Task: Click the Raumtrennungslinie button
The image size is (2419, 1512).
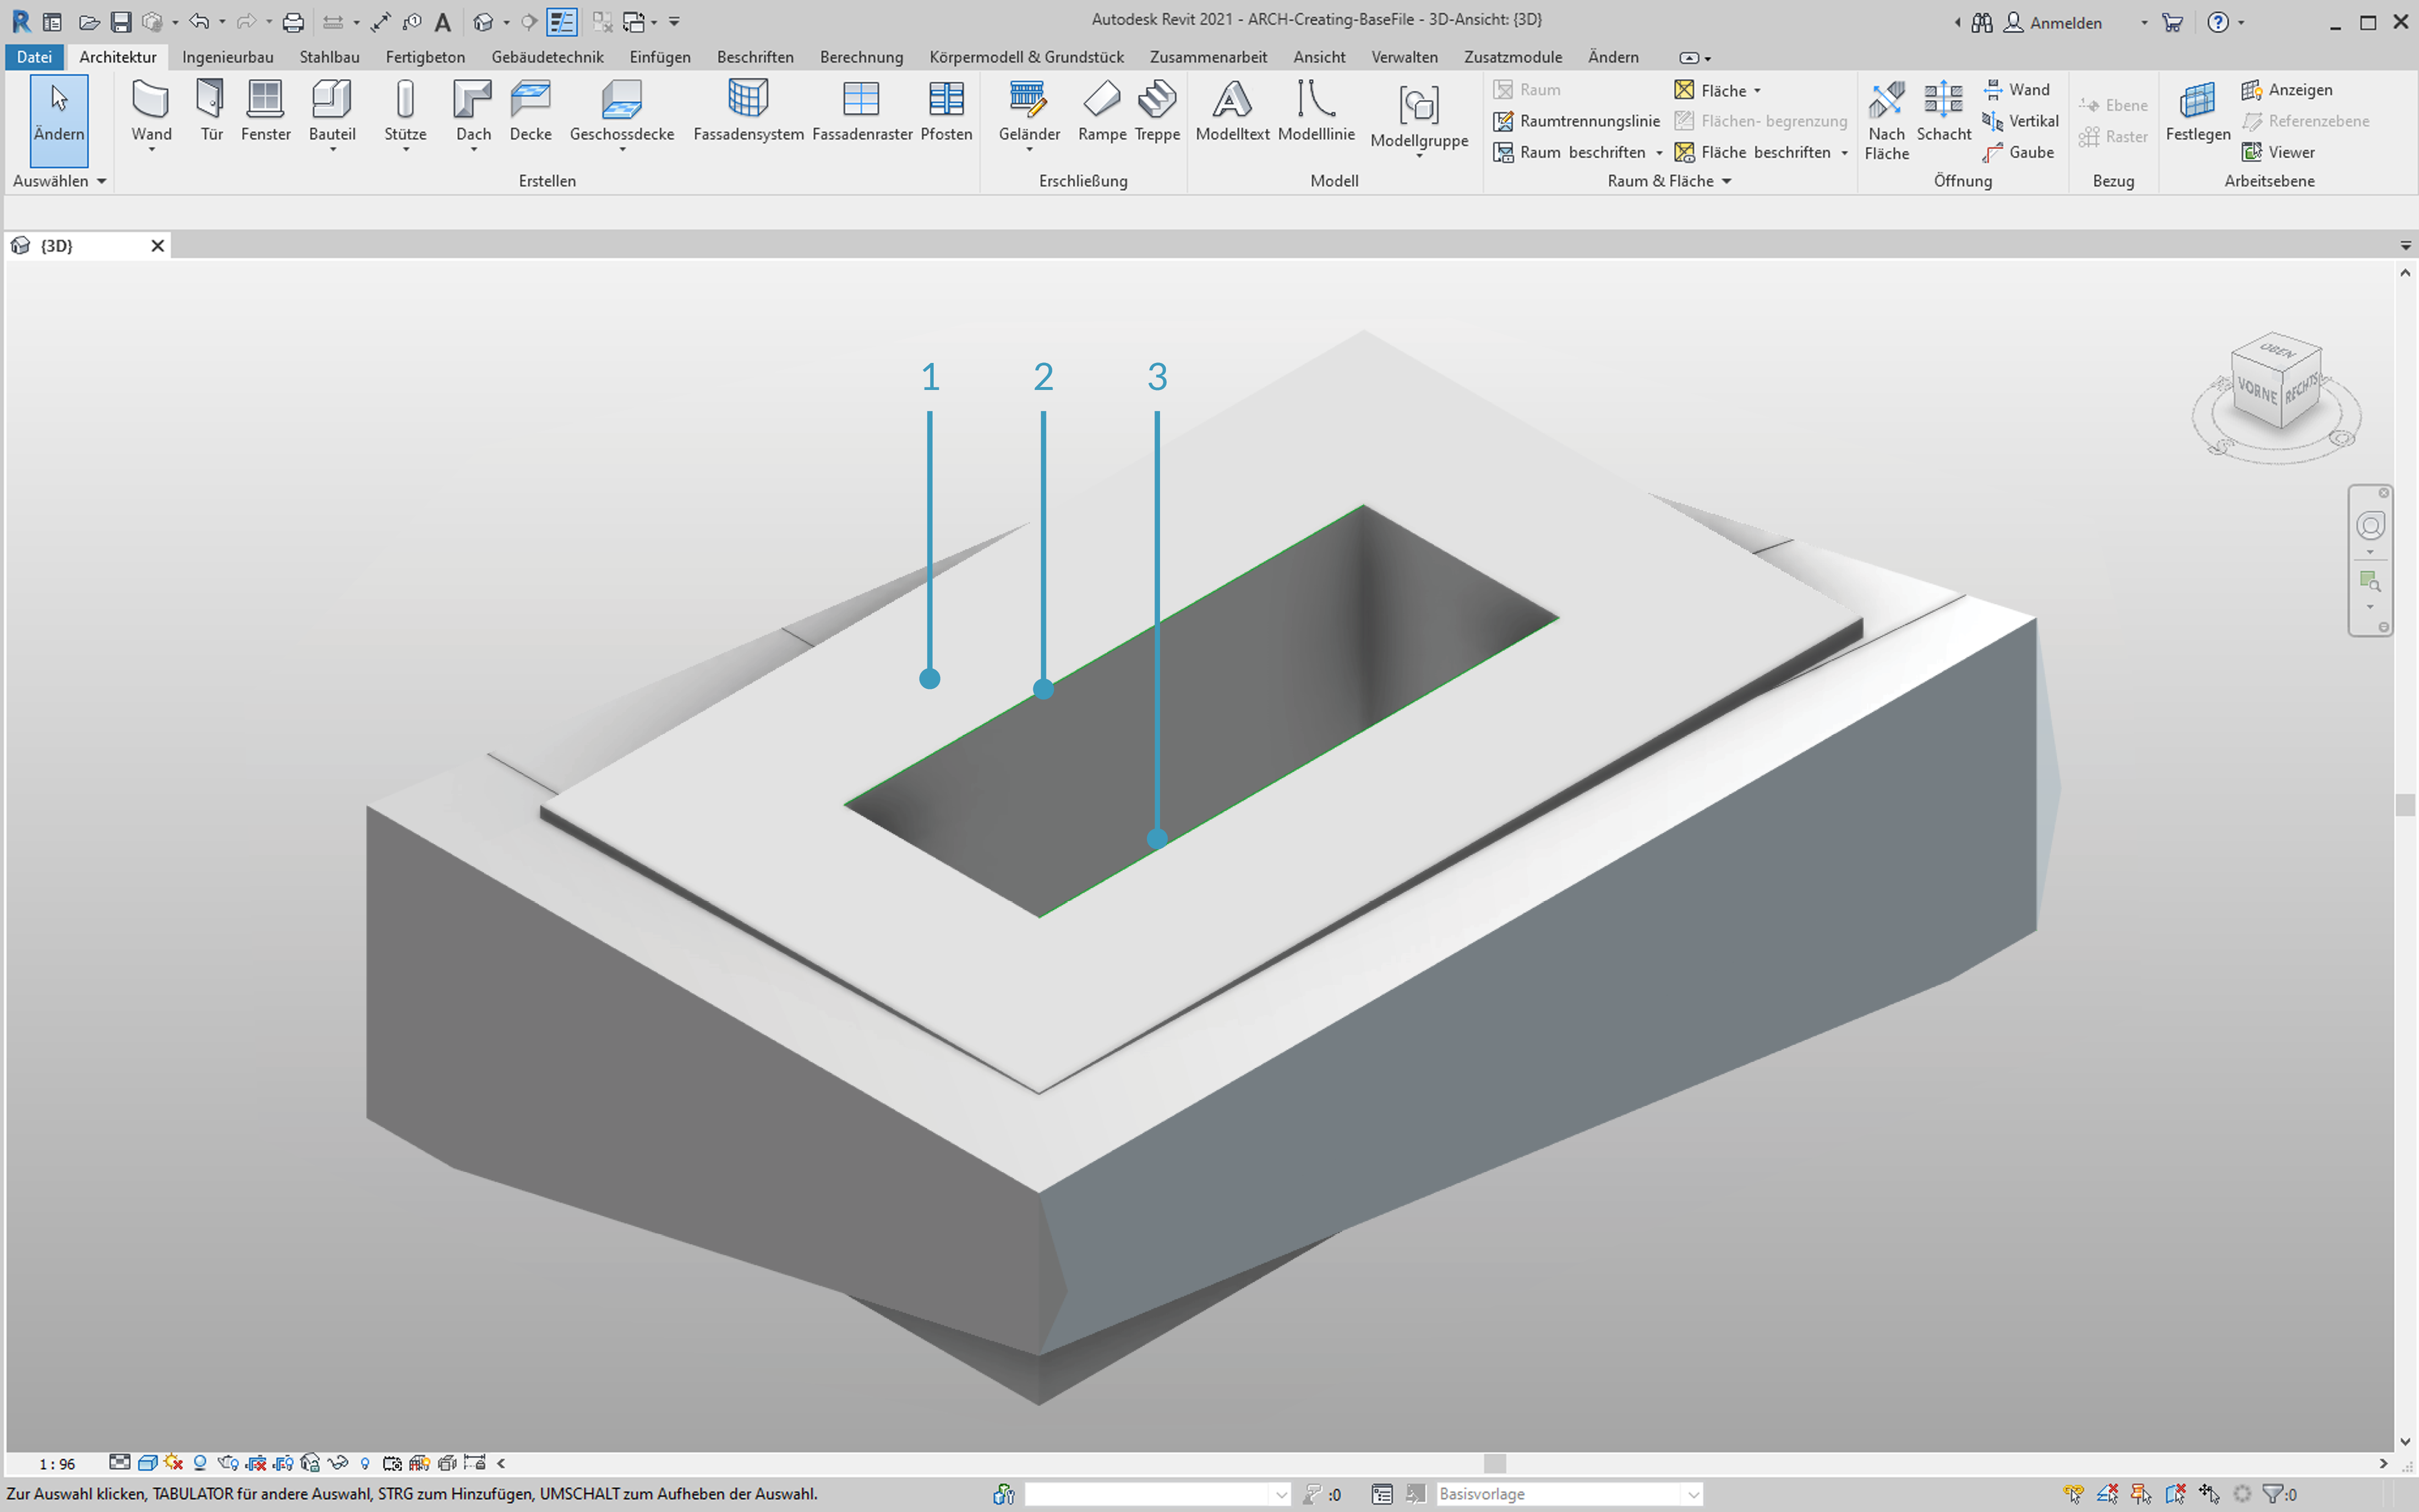Action: pos(1577,121)
